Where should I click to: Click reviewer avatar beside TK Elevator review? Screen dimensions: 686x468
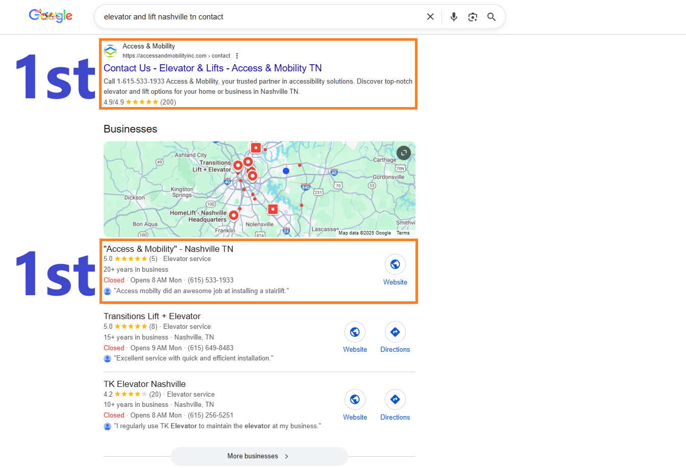107,426
